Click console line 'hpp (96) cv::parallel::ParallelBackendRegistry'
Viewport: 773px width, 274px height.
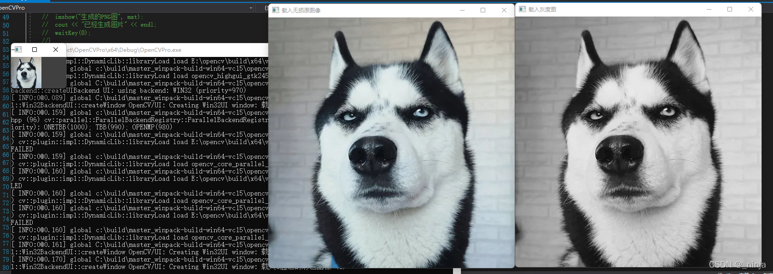[x=139, y=120]
